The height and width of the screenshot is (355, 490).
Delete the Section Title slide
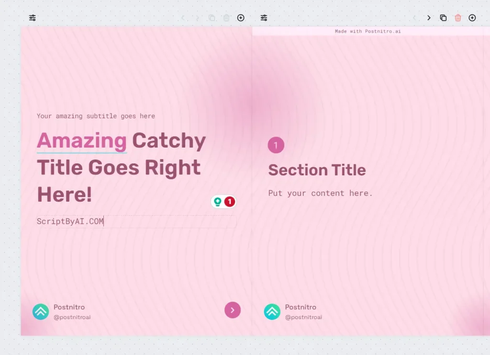[x=457, y=18]
